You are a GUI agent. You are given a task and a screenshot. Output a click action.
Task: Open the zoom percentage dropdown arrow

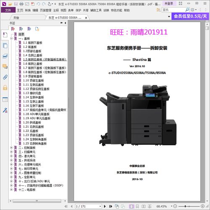click(171, 206)
